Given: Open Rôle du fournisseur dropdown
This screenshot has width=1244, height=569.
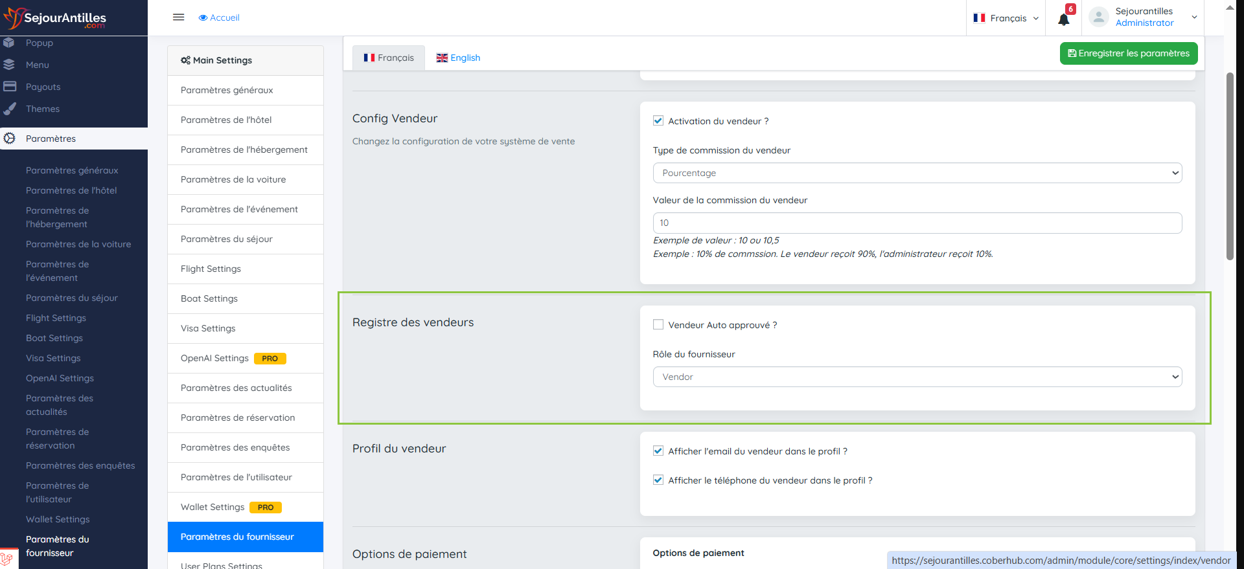Looking at the screenshot, I should click(x=917, y=377).
